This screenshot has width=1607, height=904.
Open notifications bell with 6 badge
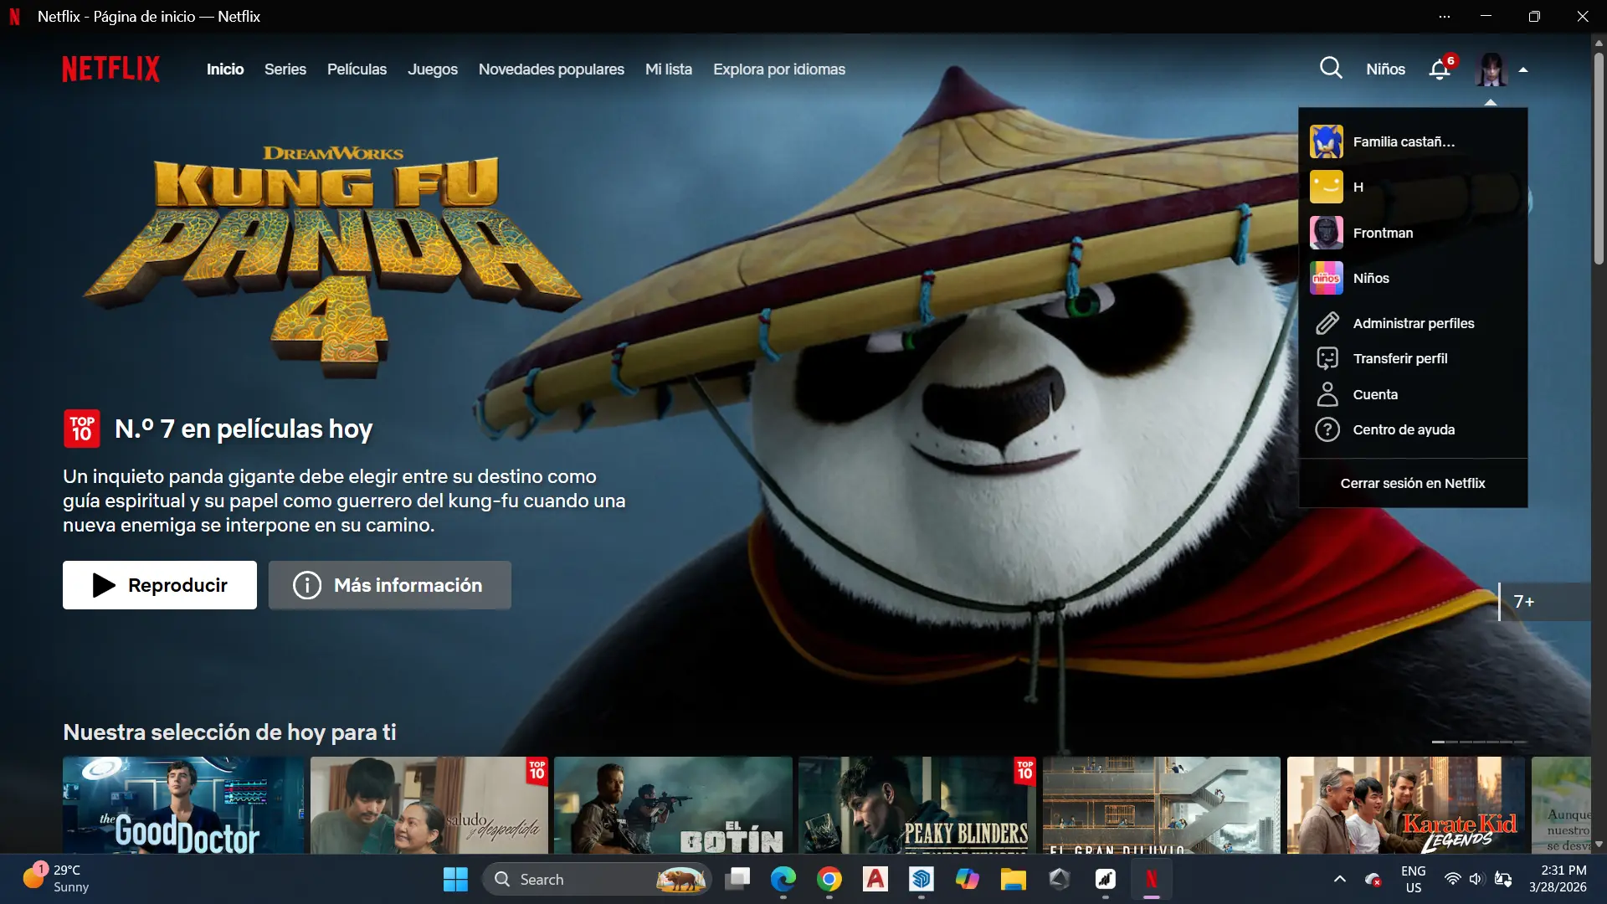tap(1440, 69)
